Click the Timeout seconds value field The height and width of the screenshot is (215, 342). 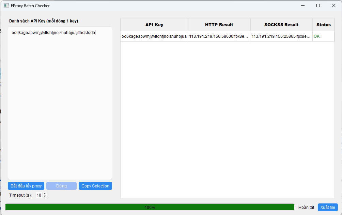(39, 195)
